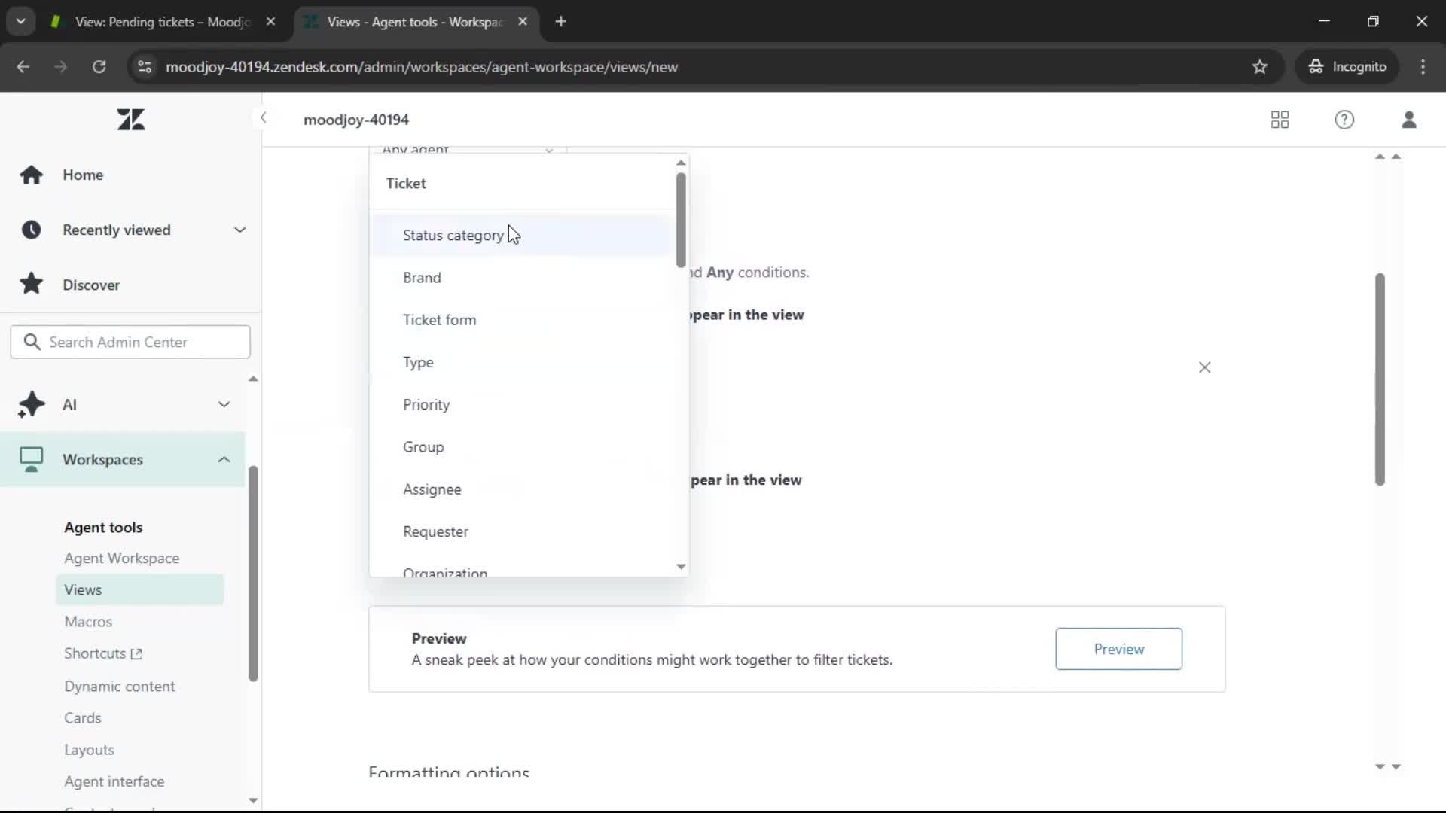The width and height of the screenshot is (1446, 813).
Task: Click the main page scrollbar thumb
Action: pyautogui.click(x=1380, y=379)
